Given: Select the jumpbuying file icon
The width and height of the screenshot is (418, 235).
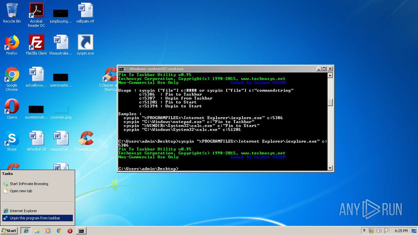Looking at the screenshot, I should tap(61, 15).
